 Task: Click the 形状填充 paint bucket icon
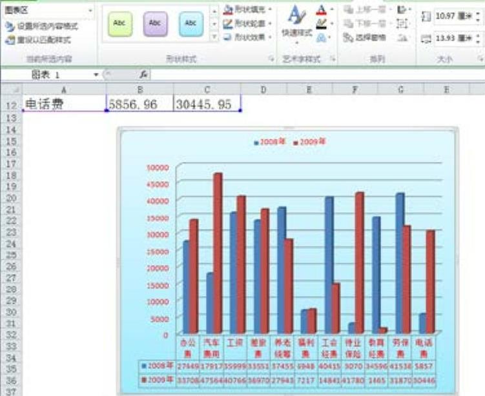[x=228, y=10]
